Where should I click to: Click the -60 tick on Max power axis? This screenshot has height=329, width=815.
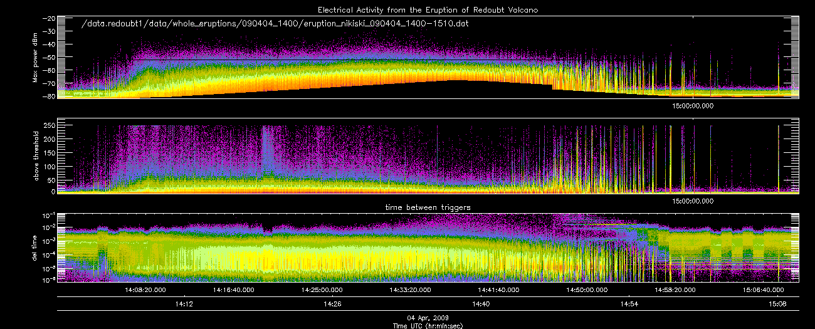pyautogui.click(x=48, y=71)
